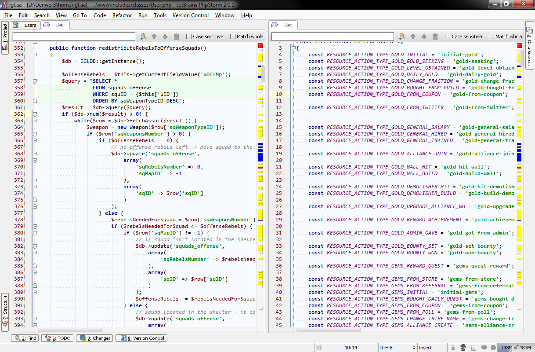Viewport: 535px width, 352px height.
Task: Click the clipboard icon in left find bar
Action: [177, 37]
